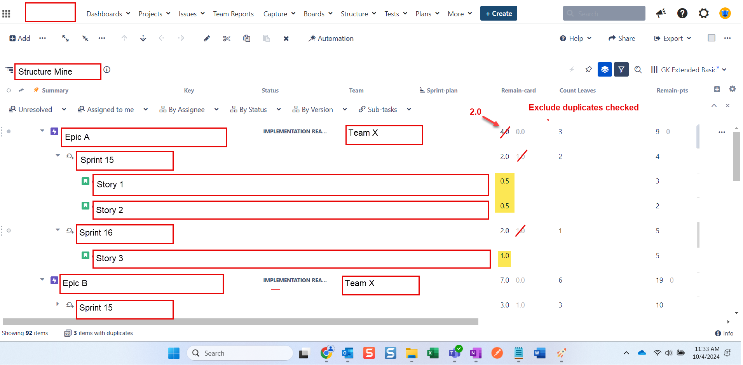Image resolution: width=743 pixels, height=365 pixels.
Task: Click the expand all icon in toolbar
Action: click(x=65, y=38)
